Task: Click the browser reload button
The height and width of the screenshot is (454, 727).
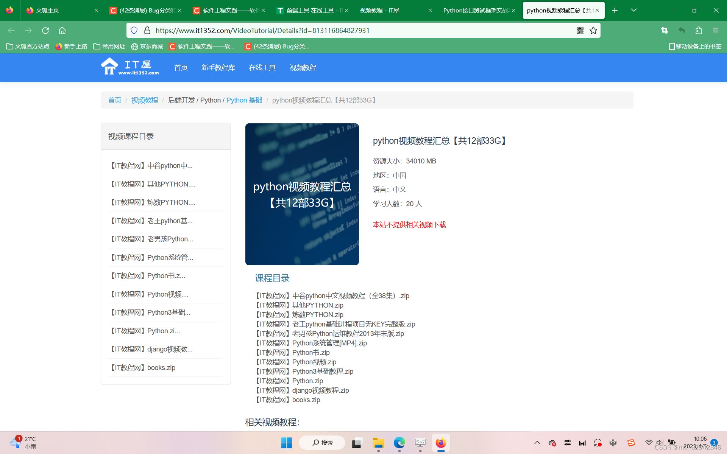Action: coord(45,30)
